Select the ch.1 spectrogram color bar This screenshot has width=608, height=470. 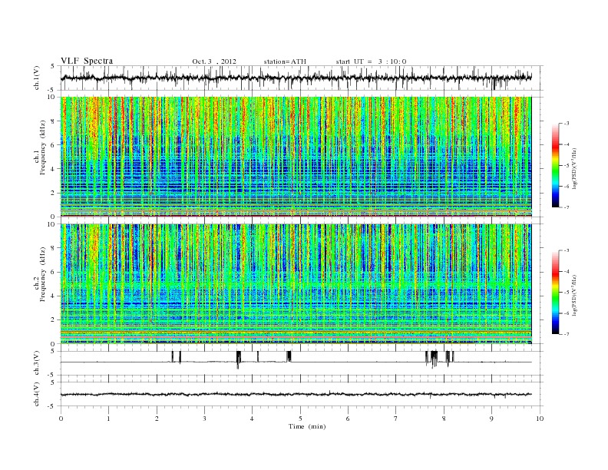[555, 166]
